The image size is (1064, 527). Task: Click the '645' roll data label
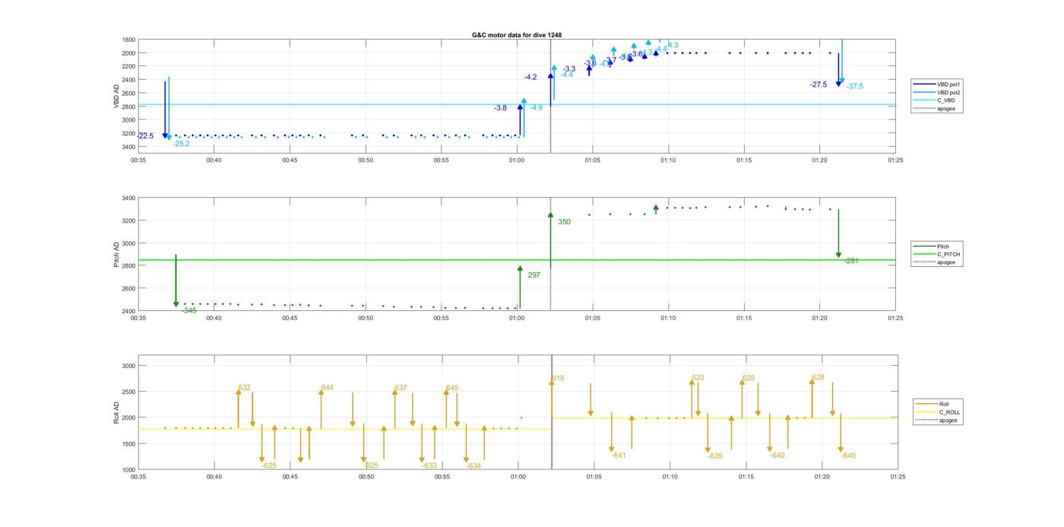coord(452,388)
